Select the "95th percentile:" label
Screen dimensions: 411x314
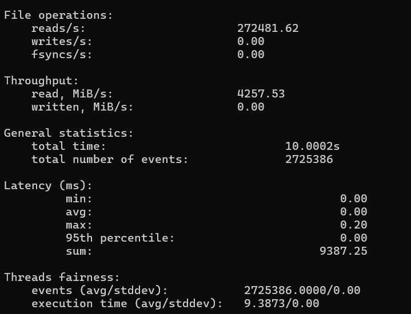tap(120, 238)
